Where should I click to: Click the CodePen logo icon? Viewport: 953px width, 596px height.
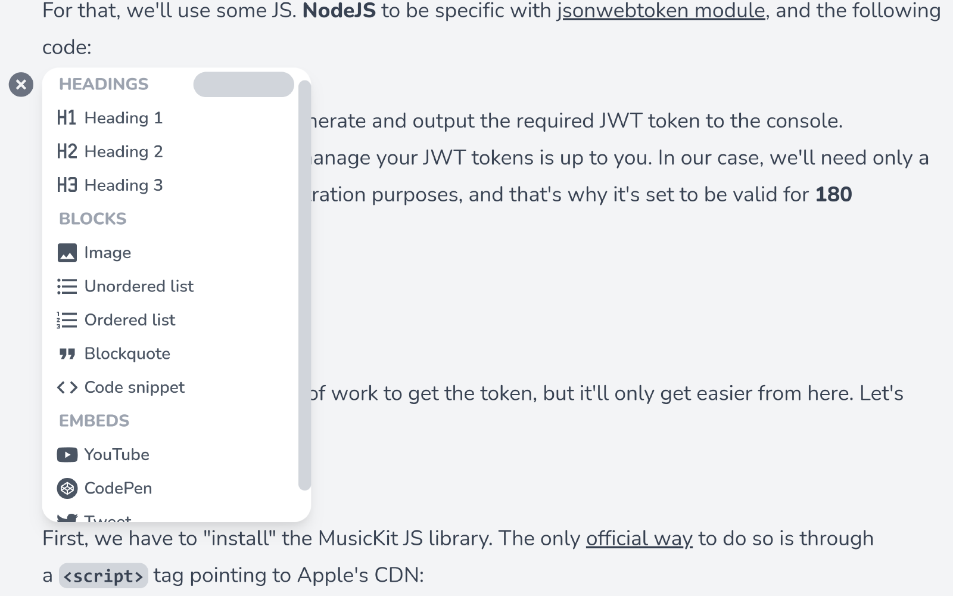tap(67, 489)
